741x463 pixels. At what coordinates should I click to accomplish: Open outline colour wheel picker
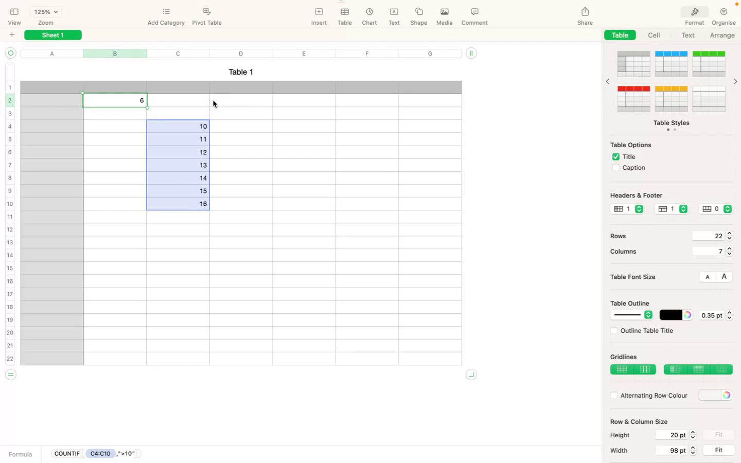tap(687, 315)
